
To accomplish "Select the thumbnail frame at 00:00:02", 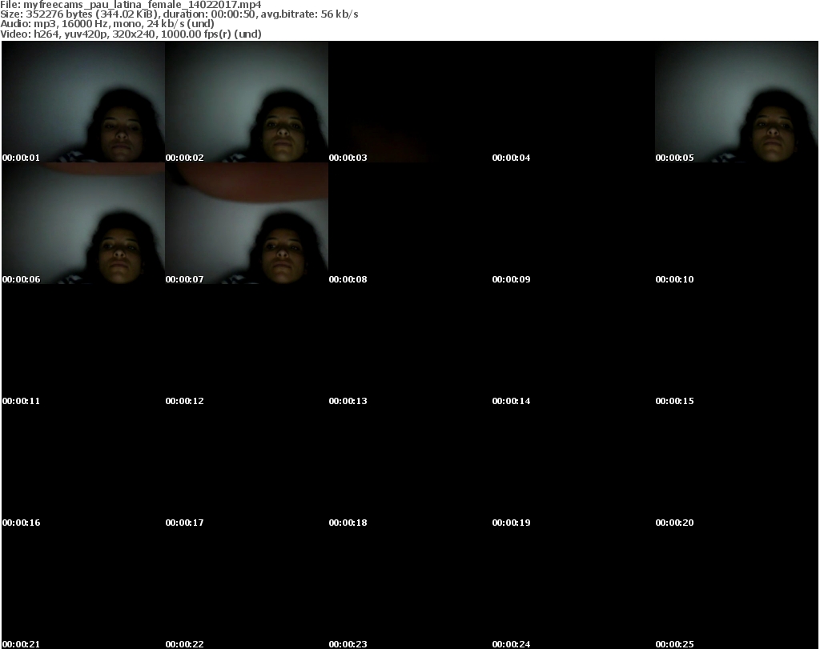I will click(247, 102).
